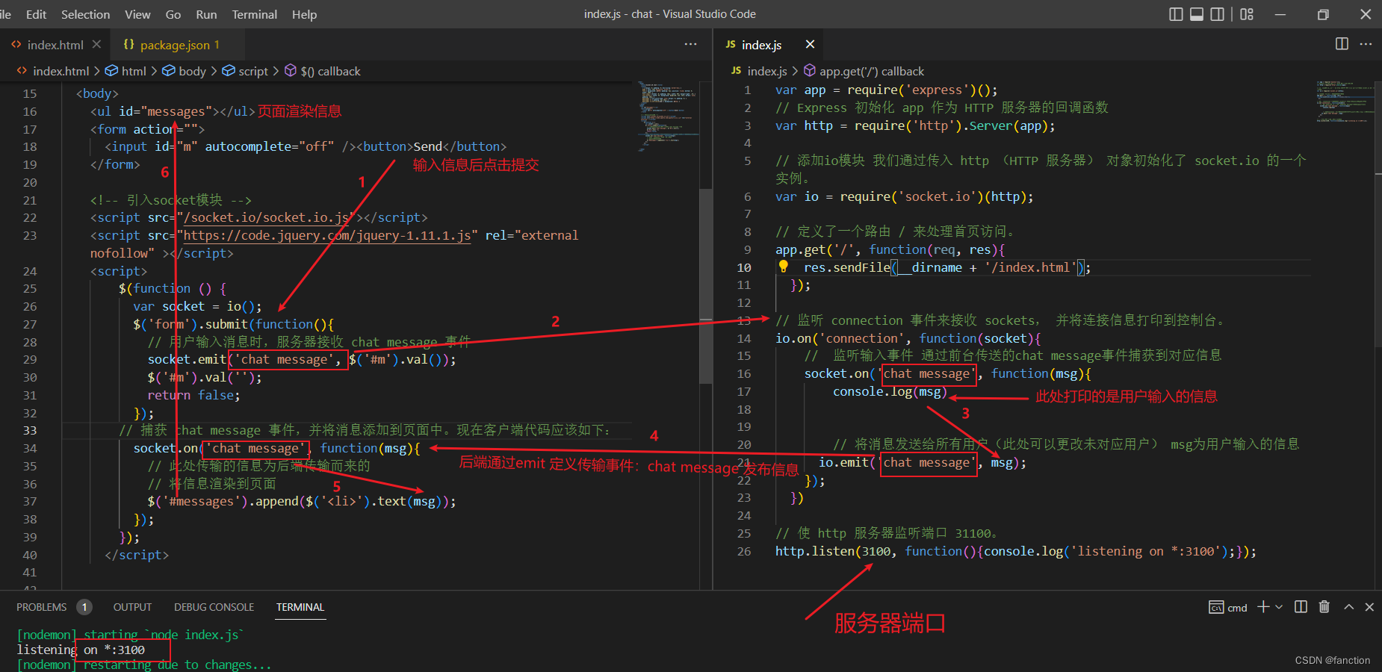Open the Go menu
The image size is (1382, 672).
[x=173, y=14]
